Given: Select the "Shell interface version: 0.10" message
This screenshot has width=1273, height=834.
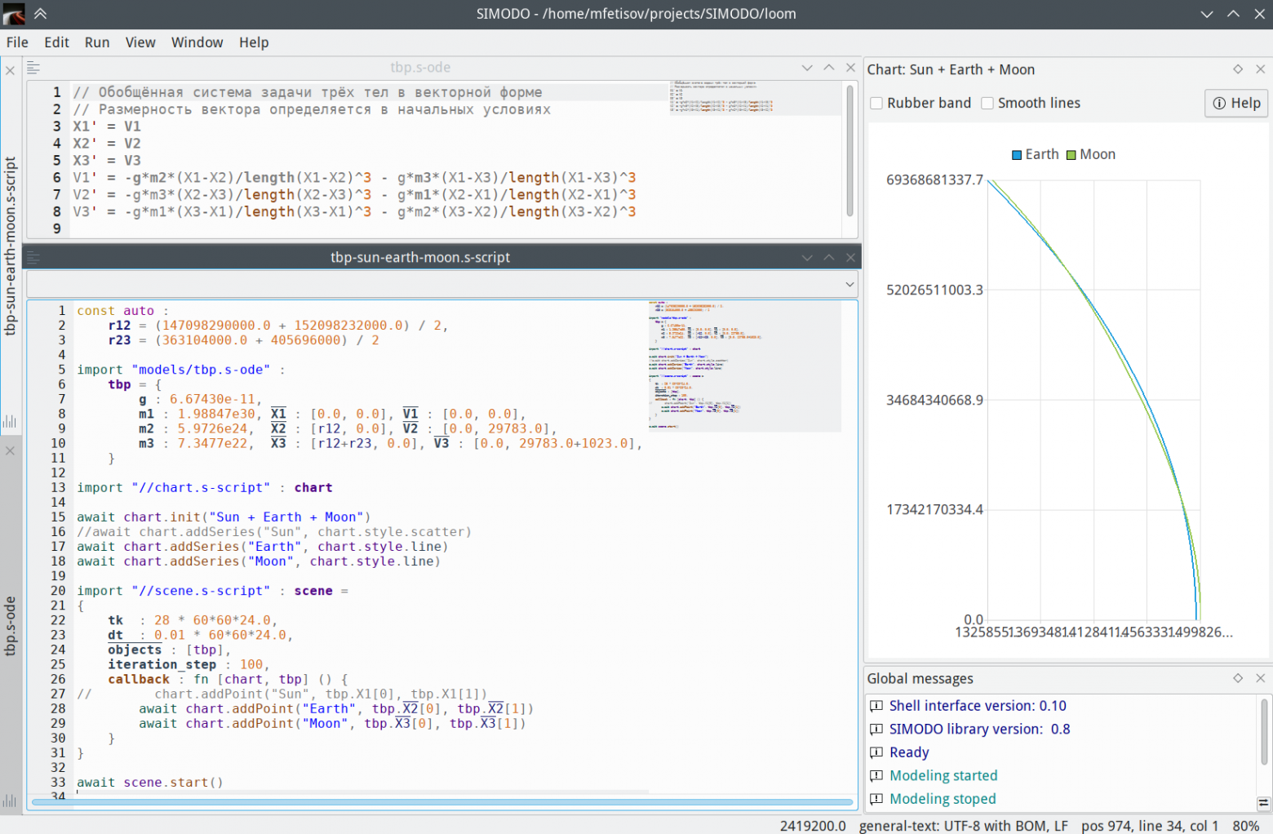Looking at the screenshot, I should point(978,706).
